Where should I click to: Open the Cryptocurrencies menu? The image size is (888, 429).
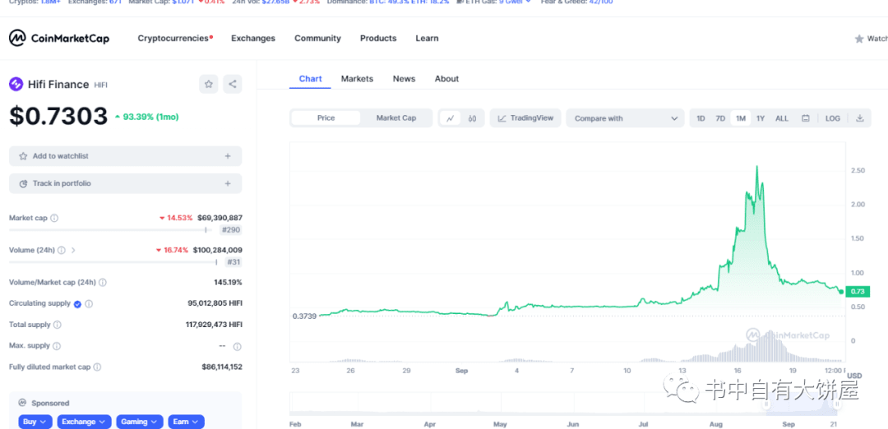(174, 39)
